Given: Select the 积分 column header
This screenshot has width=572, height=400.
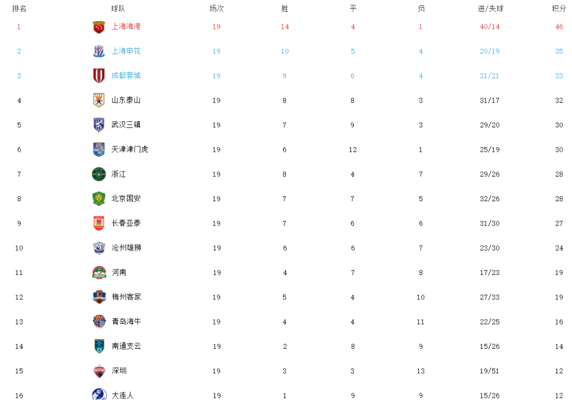Looking at the screenshot, I should click(x=559, y=8).
